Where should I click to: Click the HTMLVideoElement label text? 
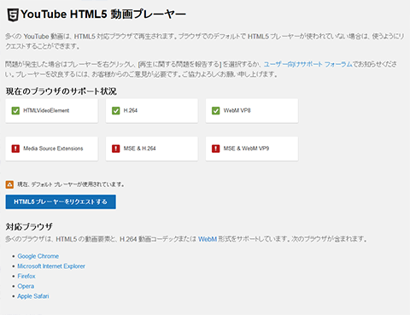[x=46, y=110]
